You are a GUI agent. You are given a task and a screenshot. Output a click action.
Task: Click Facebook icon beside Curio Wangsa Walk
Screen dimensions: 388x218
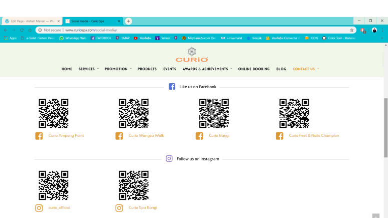pos(119,136)
